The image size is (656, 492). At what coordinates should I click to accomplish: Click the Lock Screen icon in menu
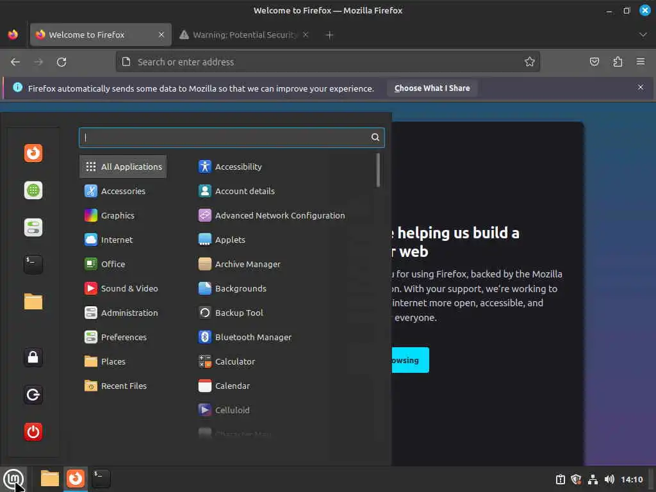click(33, 357)
